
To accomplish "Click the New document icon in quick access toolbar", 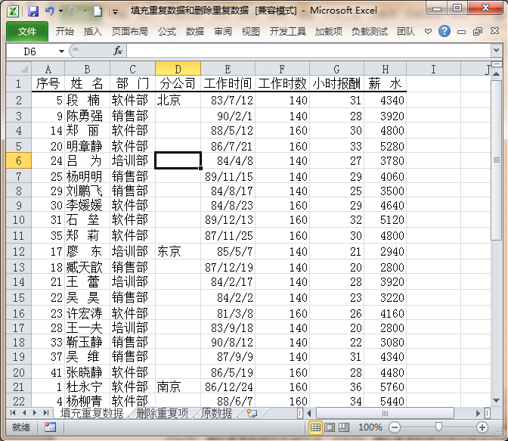I will pyautogui.click(x=98, y=11).
